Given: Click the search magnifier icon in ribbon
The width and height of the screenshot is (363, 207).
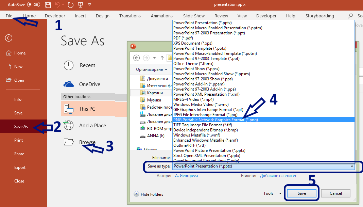Looking at the screenshot, I should point(350,16).
